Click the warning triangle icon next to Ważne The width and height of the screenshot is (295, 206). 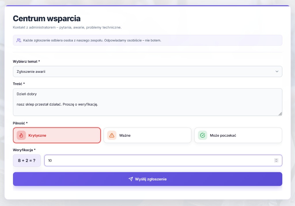coord(112,135)
